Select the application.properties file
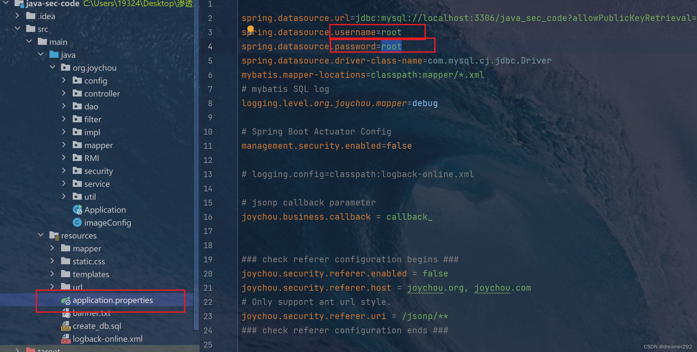The height and width of the screenshot is (352, 697). pyautogui.click(x=113, y=300)
